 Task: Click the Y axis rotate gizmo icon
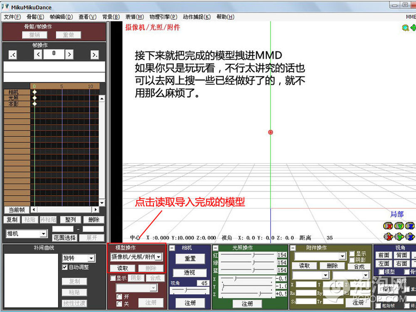point(399,226)
